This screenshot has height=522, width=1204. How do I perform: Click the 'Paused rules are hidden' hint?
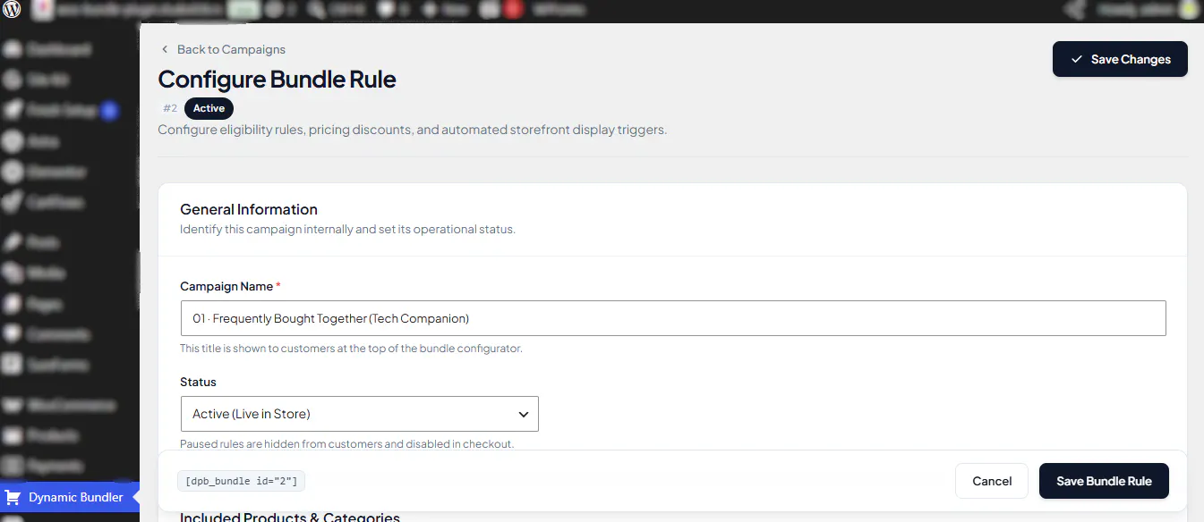pyautogui.click(x=347, y=443)
